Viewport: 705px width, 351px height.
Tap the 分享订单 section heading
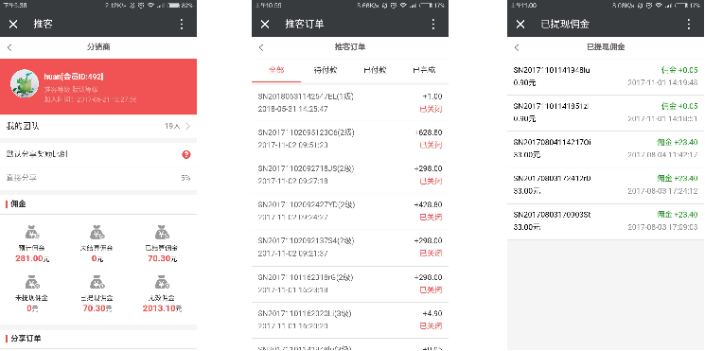pyautogui.click(x=26, y=338)
